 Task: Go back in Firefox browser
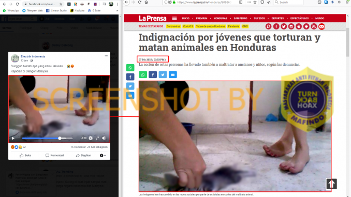point(126,2)
